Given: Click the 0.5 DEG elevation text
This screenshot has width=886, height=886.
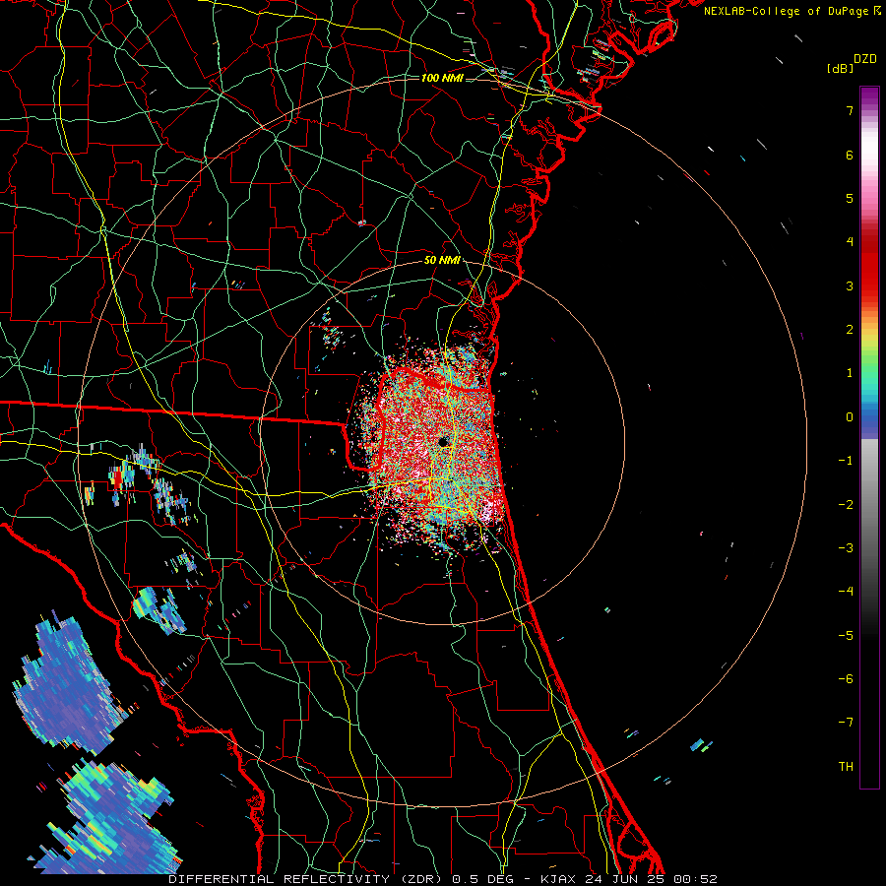Looking at the screenshot, I should pos(483,879).
